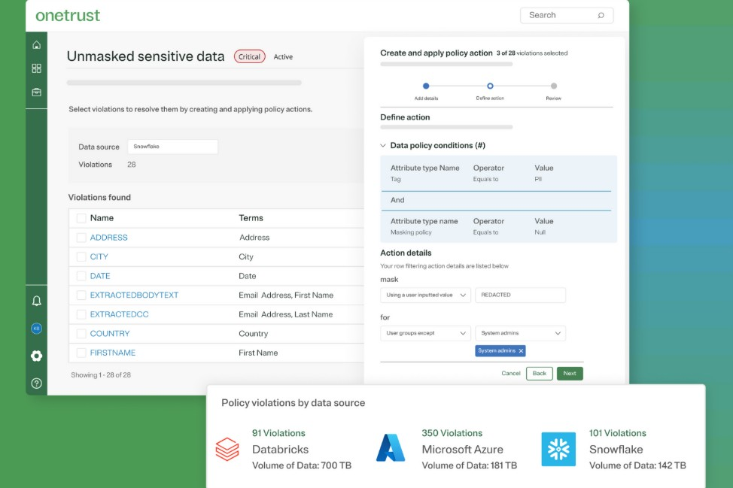Select the briefcase icon in sidebar

36,92
